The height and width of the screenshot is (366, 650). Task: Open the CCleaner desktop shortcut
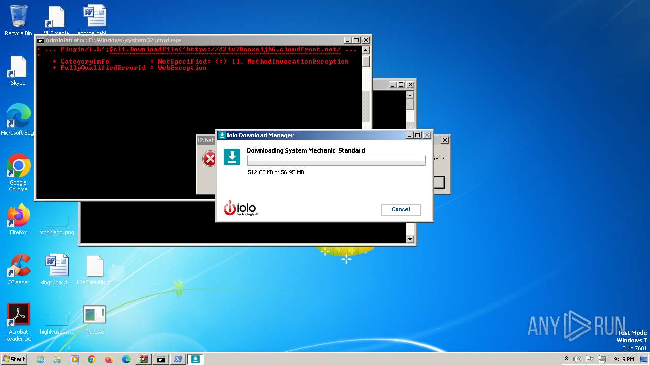[x=18, y=269]
